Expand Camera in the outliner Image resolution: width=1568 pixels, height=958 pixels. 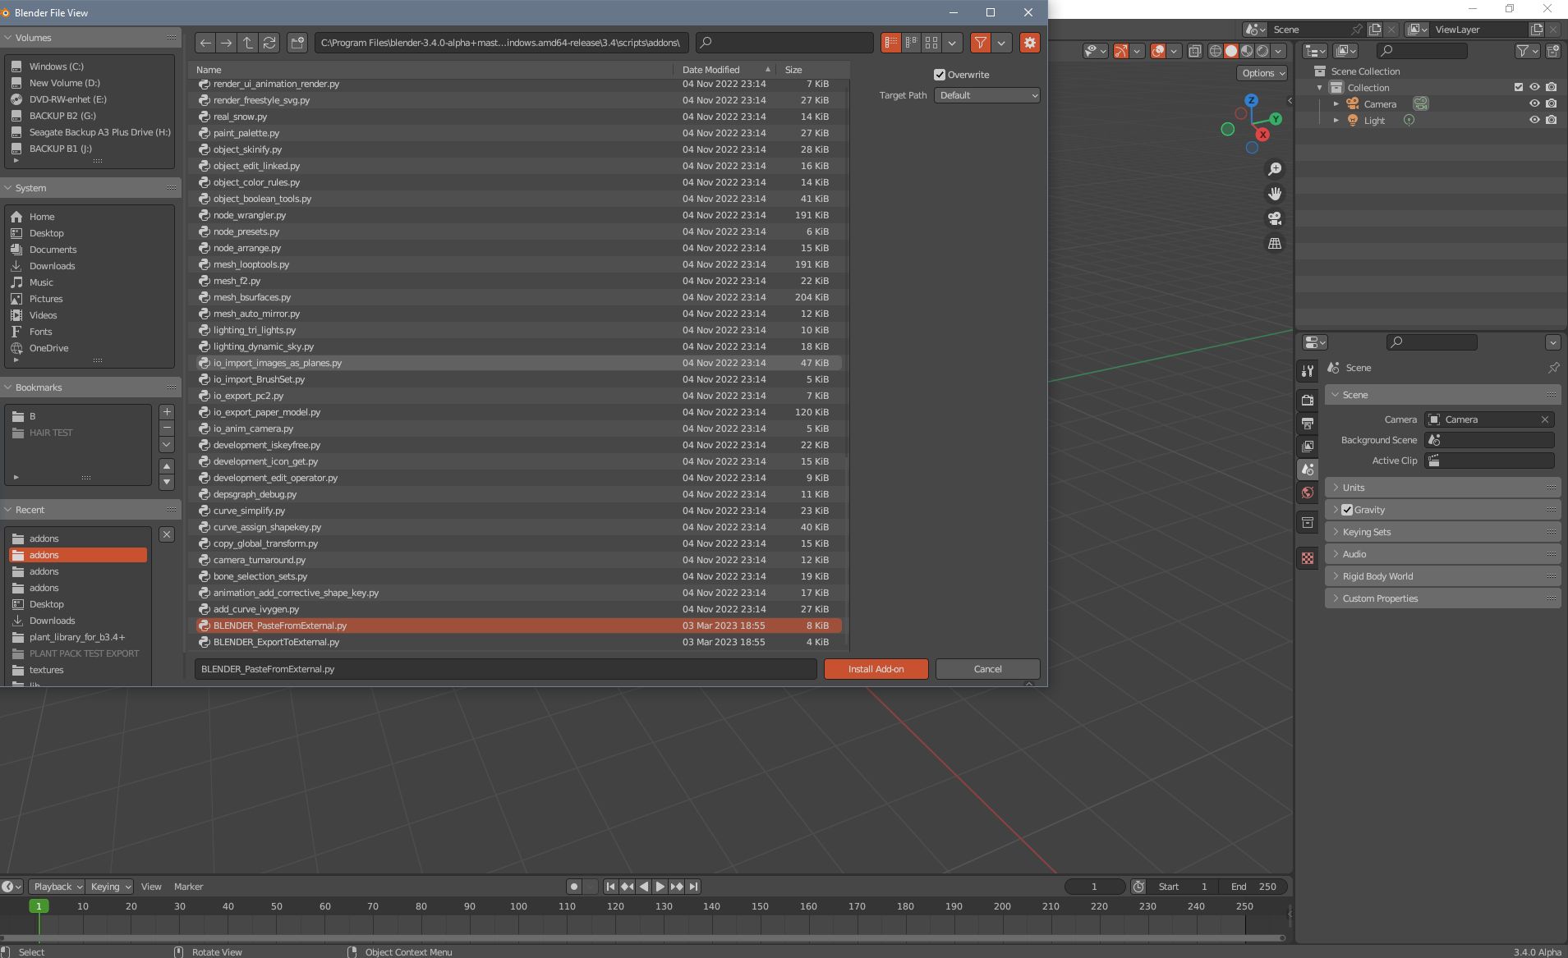click(1336, 104)
